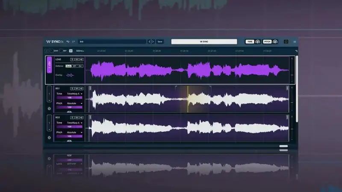Toggle the DAW follow icon
The width and height of the screenshot is (342, 192).
[51, 51]
